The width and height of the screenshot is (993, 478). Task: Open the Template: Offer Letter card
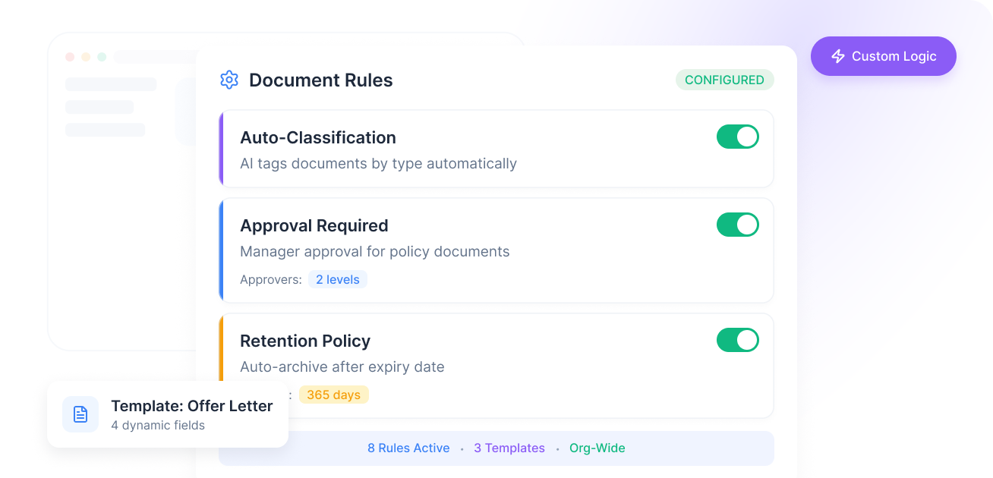[168, 414]
